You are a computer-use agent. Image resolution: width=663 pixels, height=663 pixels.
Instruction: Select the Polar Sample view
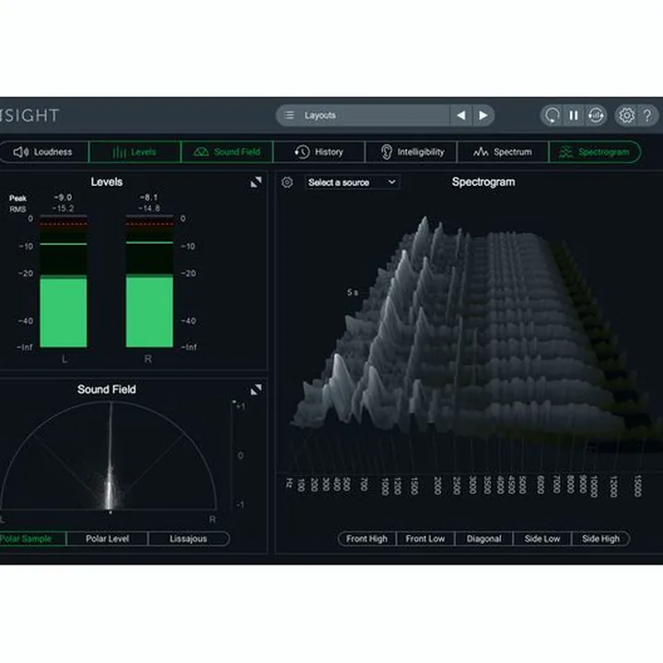click(31, 539)
